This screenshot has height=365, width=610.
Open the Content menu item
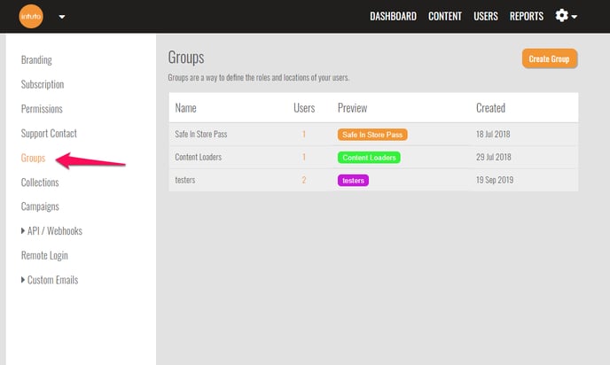pyautogui.click(x=445, y=16)
